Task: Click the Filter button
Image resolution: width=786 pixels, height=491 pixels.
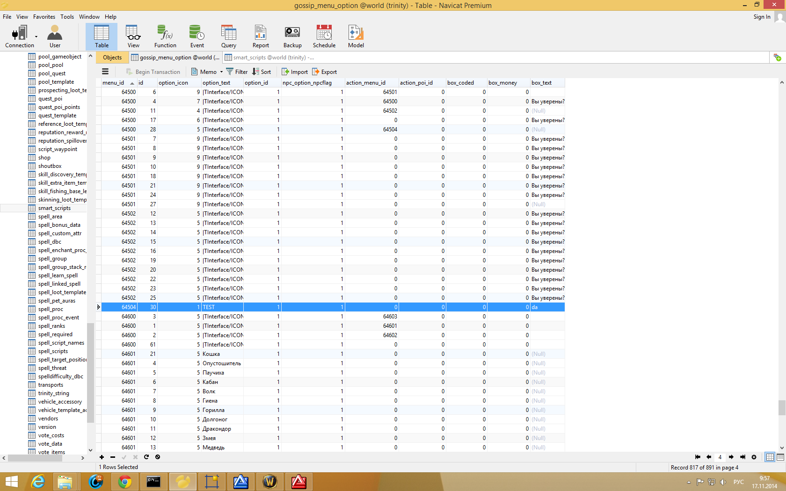Action: click(x=237, y=72)
